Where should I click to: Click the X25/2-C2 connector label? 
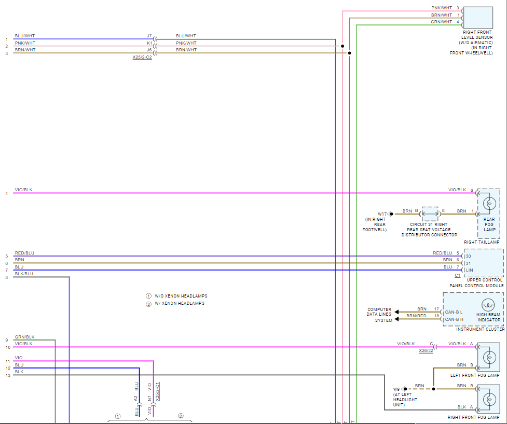142,57
